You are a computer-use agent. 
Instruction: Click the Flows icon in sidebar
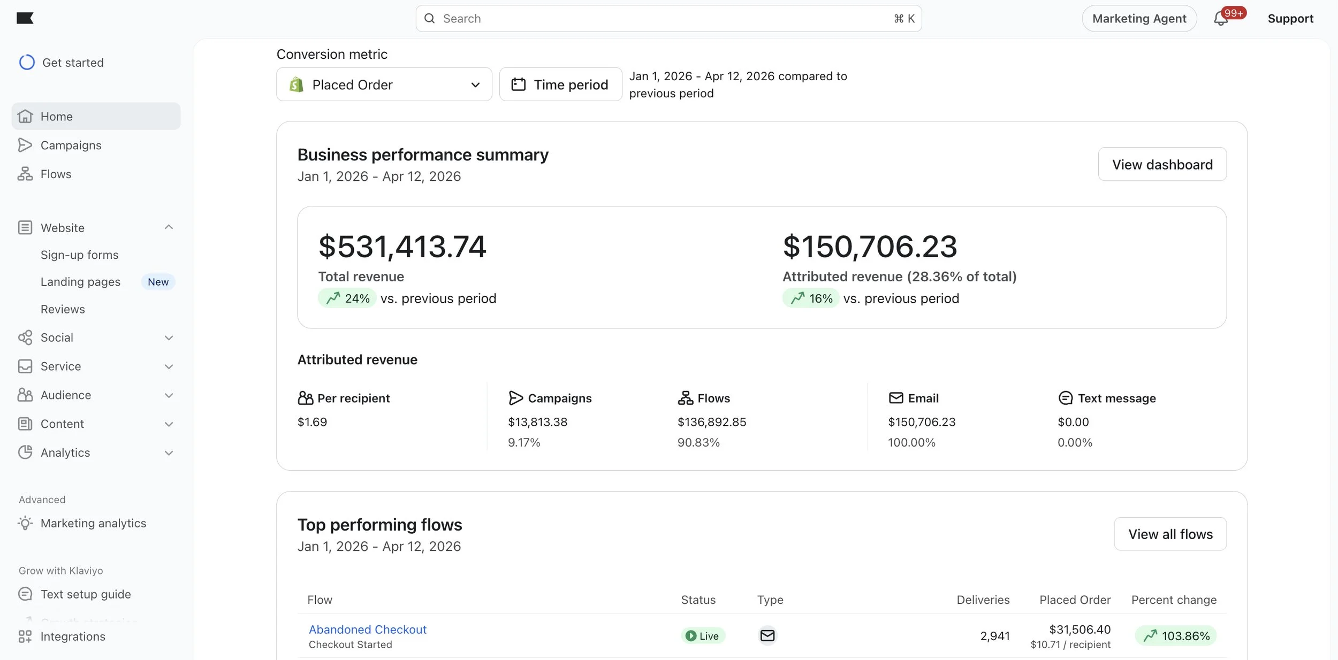pos(25,174)
